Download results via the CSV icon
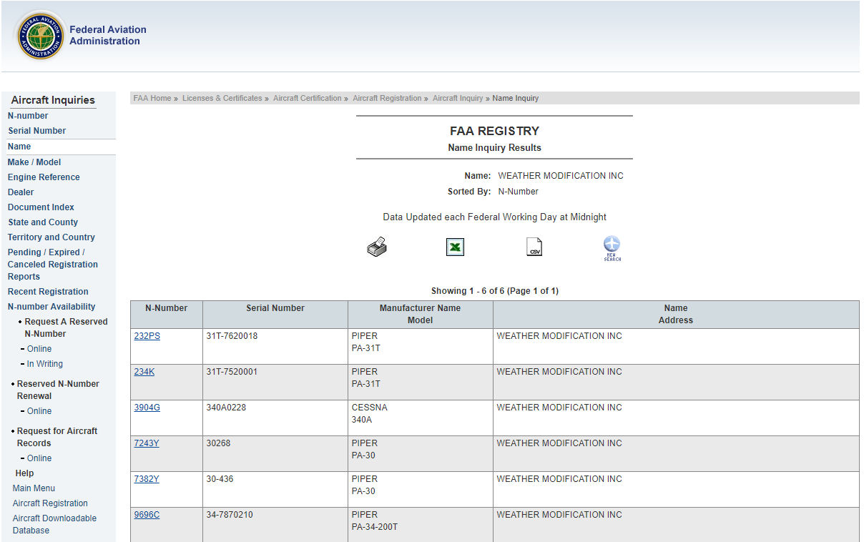This screenshot has height=542, width=864. pos(534,247)
